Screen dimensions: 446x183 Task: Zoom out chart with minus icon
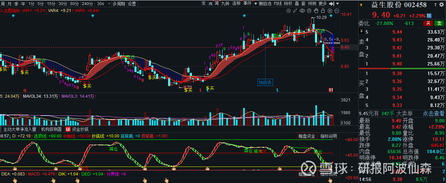pos(337,11)
